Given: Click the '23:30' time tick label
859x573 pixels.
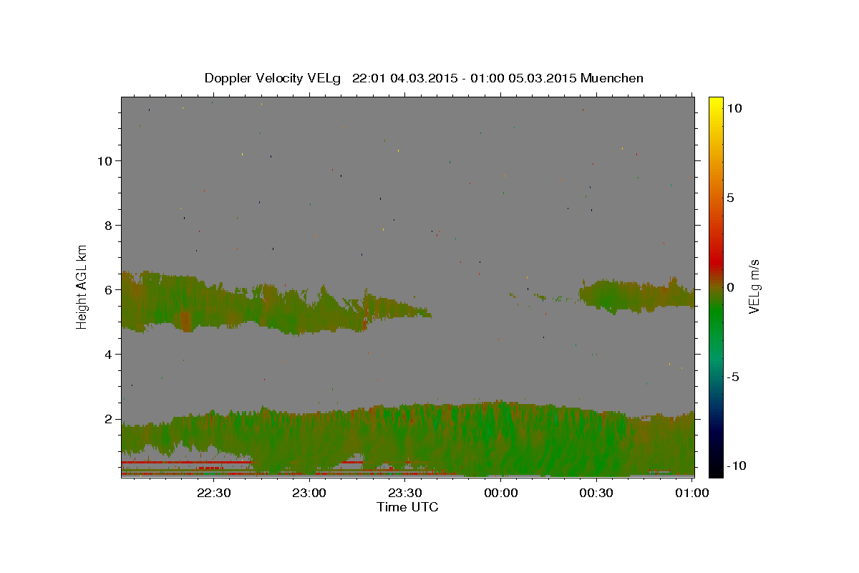Looking at the screenshot, I should point(404,493).
